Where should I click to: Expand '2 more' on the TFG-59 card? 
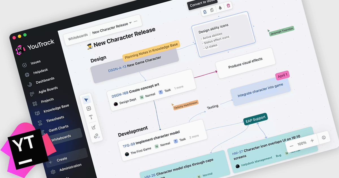pyautogui.click(x=194, y=136)
